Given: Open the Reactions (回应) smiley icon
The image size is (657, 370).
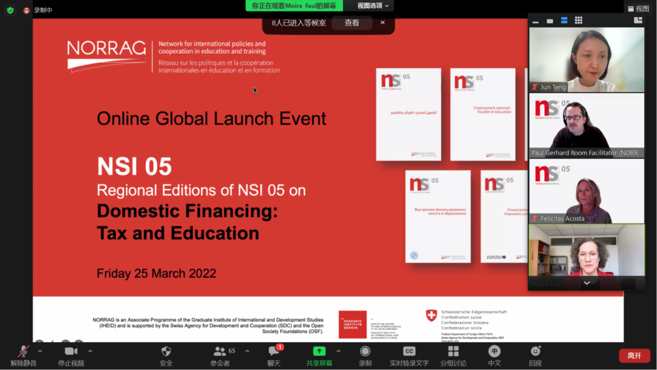Looking at the screenshot, I should tap(535, 351).
